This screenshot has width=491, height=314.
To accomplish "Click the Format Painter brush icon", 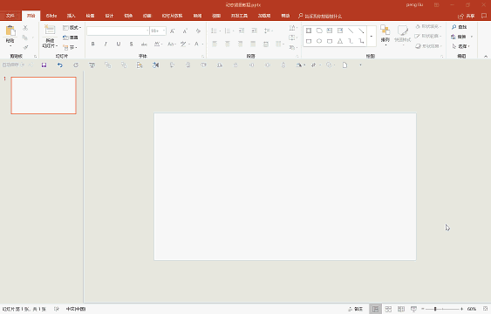I will (25, 47).
